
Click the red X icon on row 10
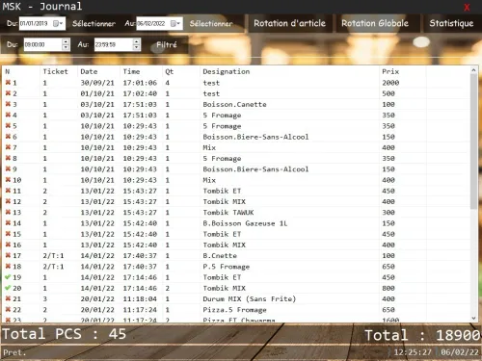click(8, 180)
